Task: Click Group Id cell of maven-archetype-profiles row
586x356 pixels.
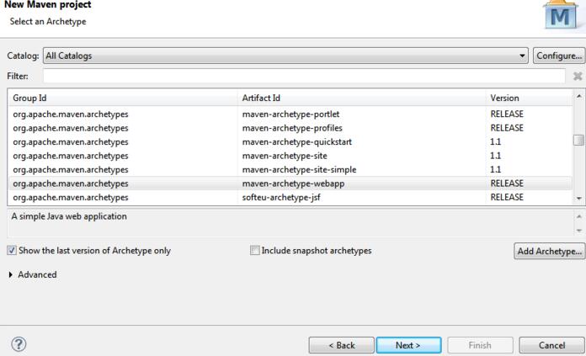Action: pyautogui.click(x=71, y=128)
